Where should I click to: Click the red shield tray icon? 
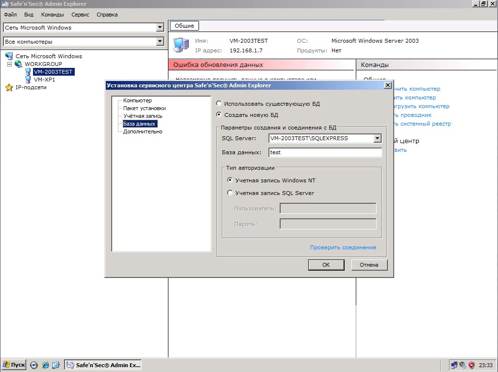[472, 365]
